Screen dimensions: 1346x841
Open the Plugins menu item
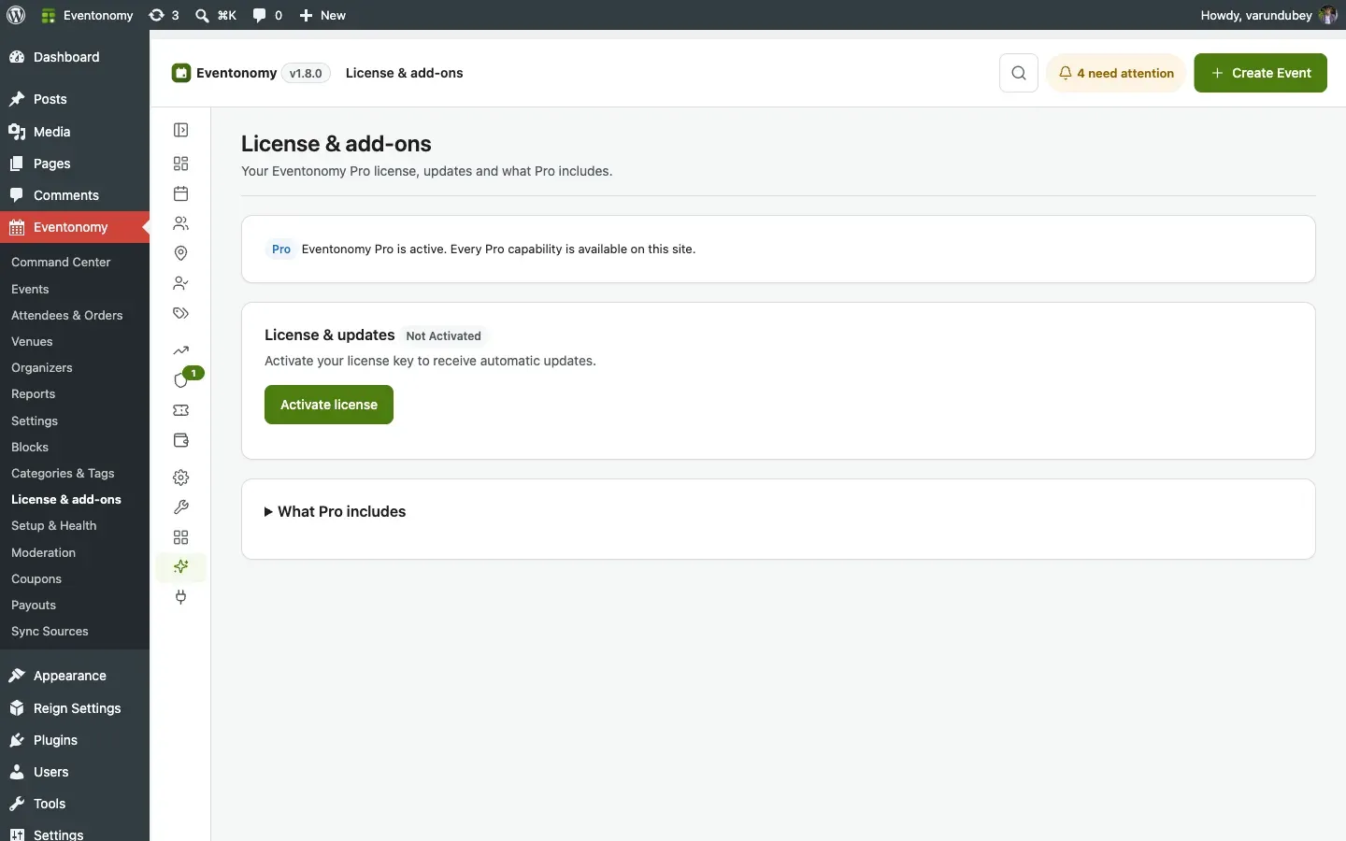(75, 740)
